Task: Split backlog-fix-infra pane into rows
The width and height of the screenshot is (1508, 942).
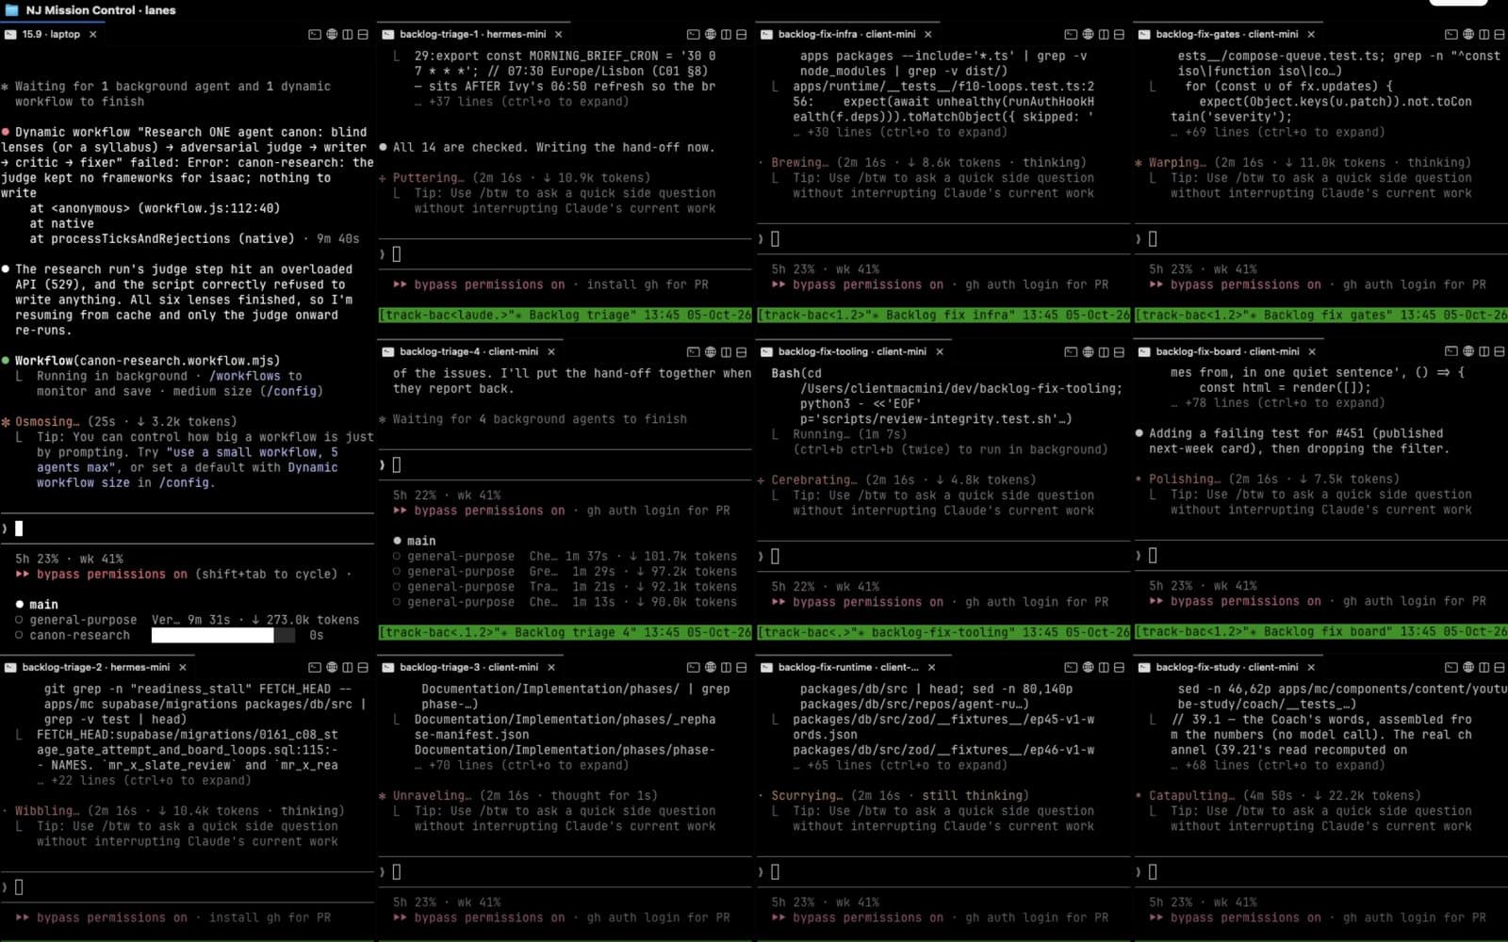Action: click(x=1119, y=34)
